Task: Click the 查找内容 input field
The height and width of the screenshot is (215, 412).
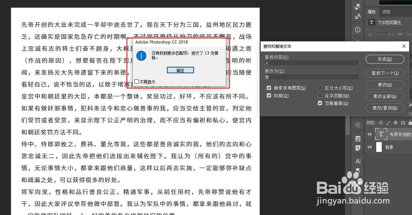Action: point(311,63)
